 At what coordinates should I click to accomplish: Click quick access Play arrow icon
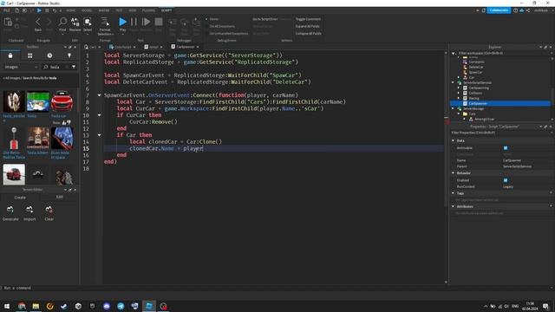(x=39, y=10)
